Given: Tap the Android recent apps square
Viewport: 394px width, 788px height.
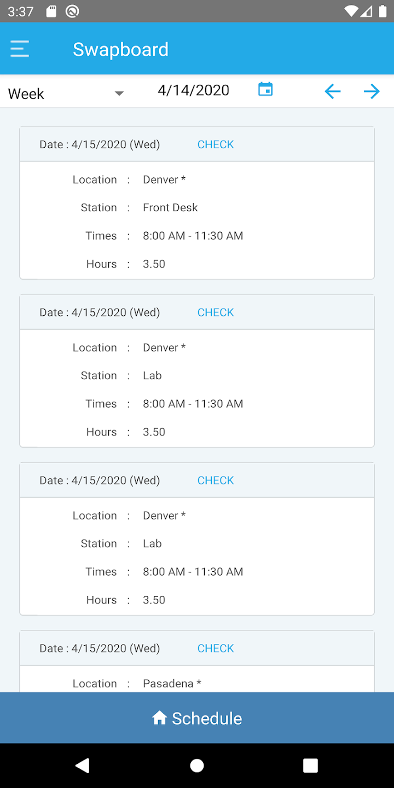Looking at the screenshot, I should click(310, 765).
